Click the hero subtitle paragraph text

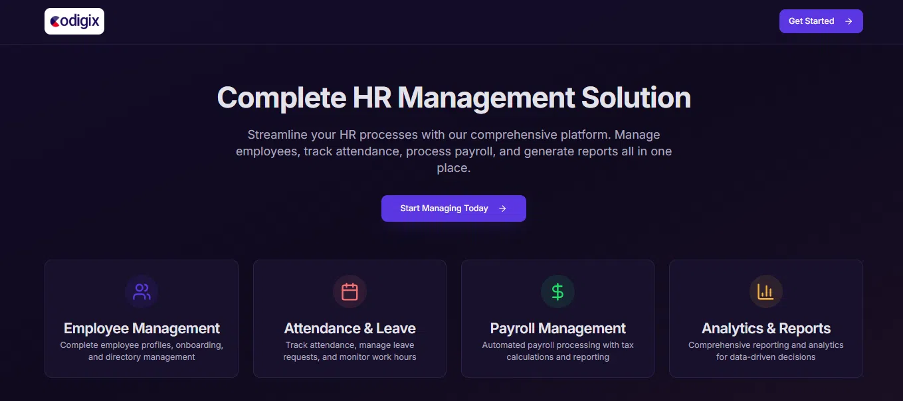point(454,151)
